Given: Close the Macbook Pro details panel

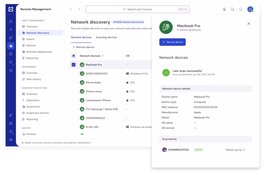Looking at the screenshot, I should click(249, 23).
